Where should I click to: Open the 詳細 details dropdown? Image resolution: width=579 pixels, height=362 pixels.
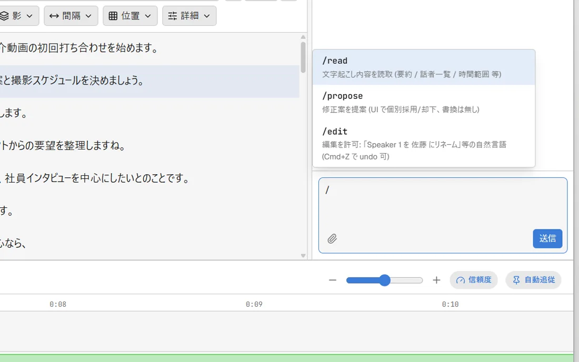189,16
